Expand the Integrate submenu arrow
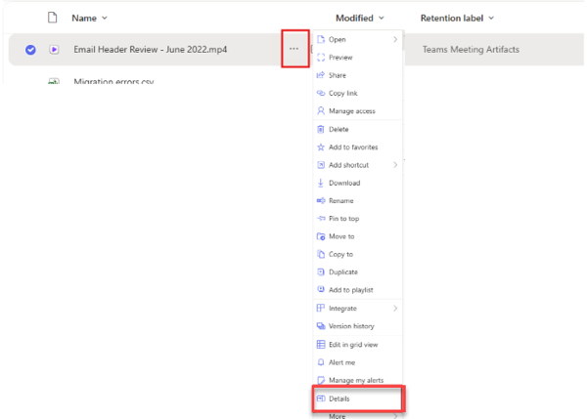The width and height of the screenshot is (587, 419). pyautogui.click(x=395, y=309)
